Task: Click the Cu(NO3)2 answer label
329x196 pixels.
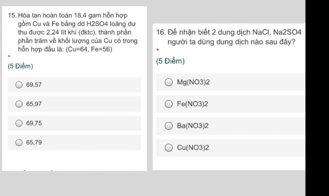Action: coord(193,148)
